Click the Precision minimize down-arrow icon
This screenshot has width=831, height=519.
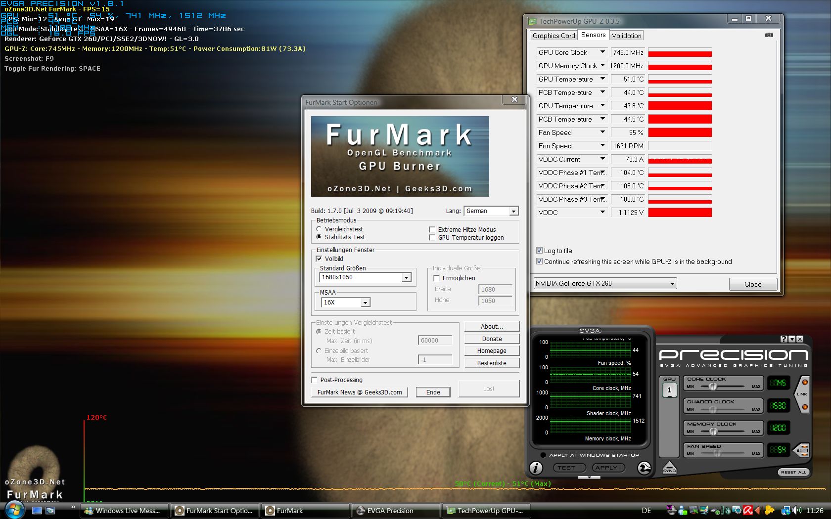coord(792,339)
